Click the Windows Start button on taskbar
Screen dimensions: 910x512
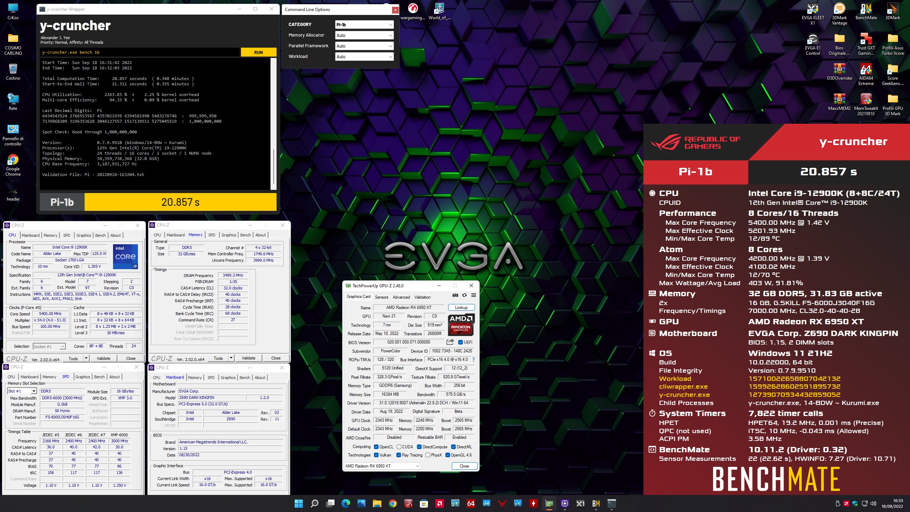pos(299,503)
